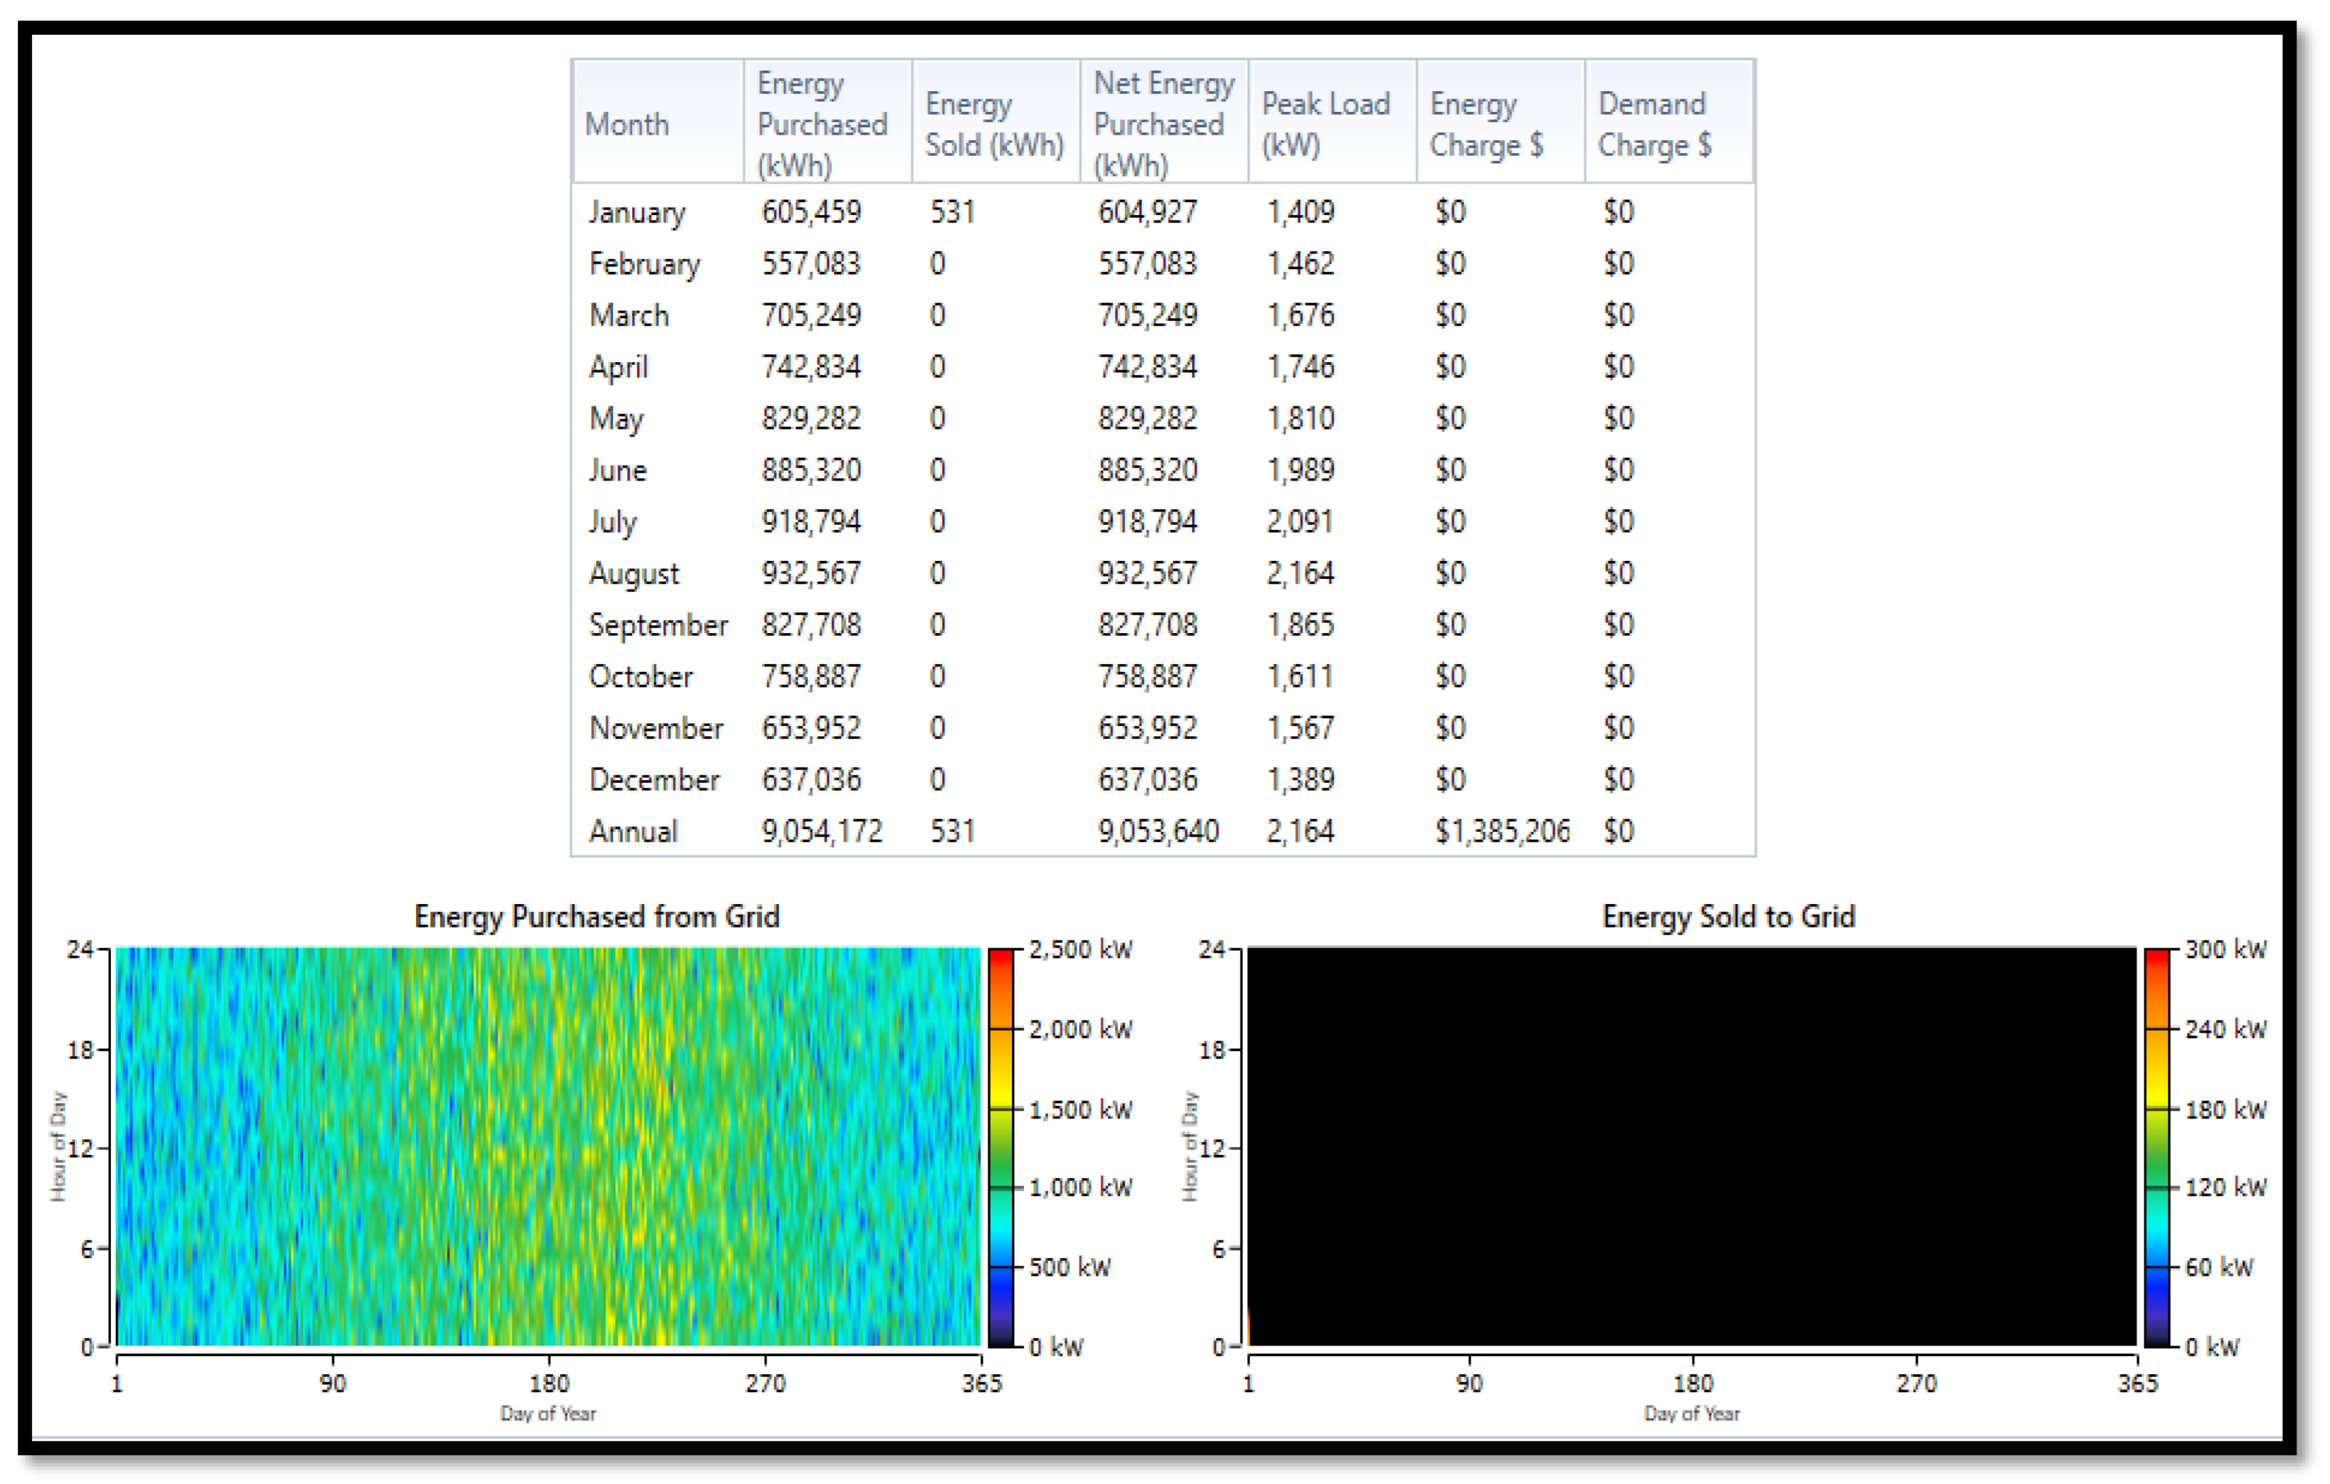
Task: Select the October row label
Action: point(641,676)
